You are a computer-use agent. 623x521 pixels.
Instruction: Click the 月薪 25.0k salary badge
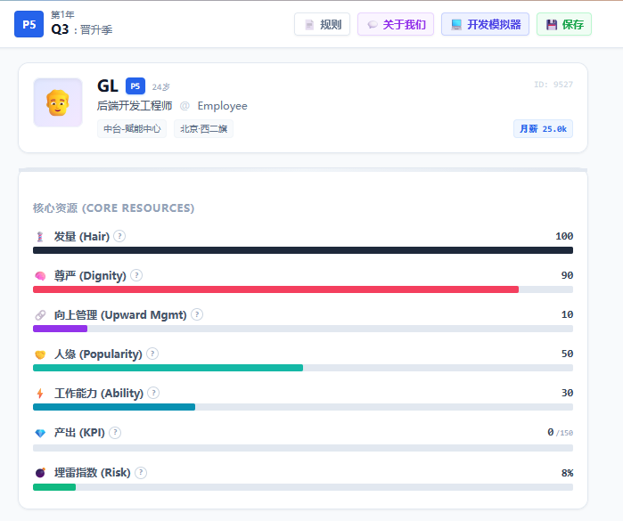[x=543, y=129]
